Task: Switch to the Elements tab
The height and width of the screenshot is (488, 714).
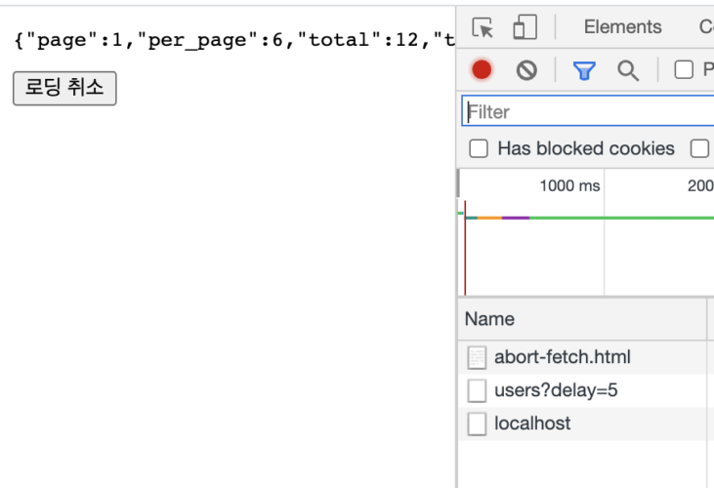Action: click(622, 27)
